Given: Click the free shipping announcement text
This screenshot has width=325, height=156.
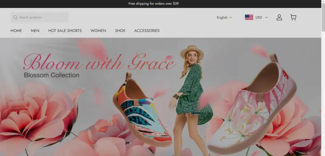Looking at the screenshot, I should tap(154, 3).
